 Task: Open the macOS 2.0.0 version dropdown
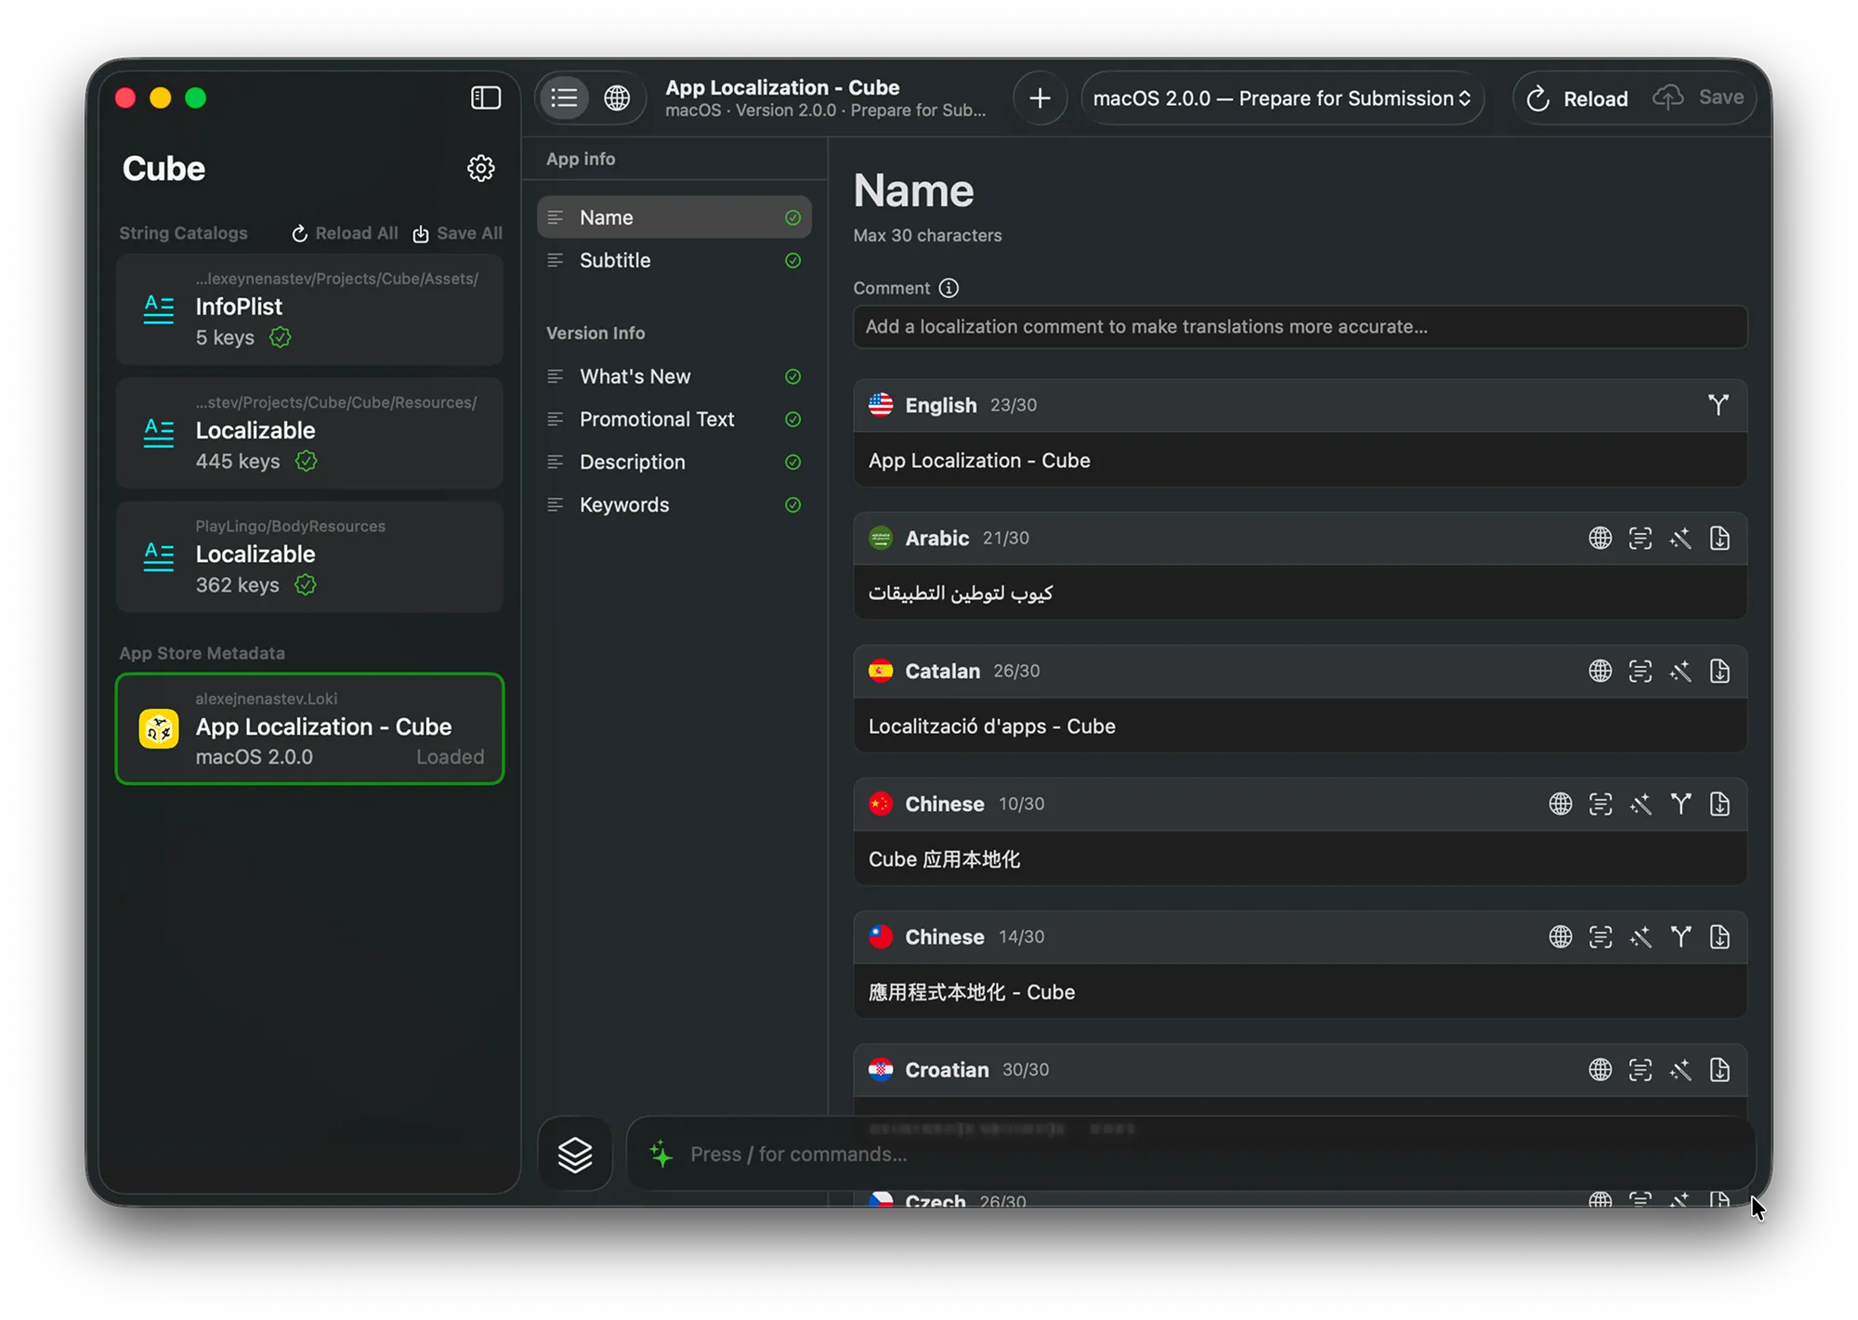[x=1281, y=98]
